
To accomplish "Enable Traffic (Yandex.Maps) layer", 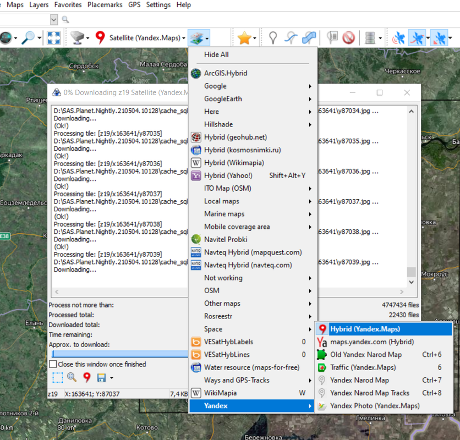I will 384,367.
